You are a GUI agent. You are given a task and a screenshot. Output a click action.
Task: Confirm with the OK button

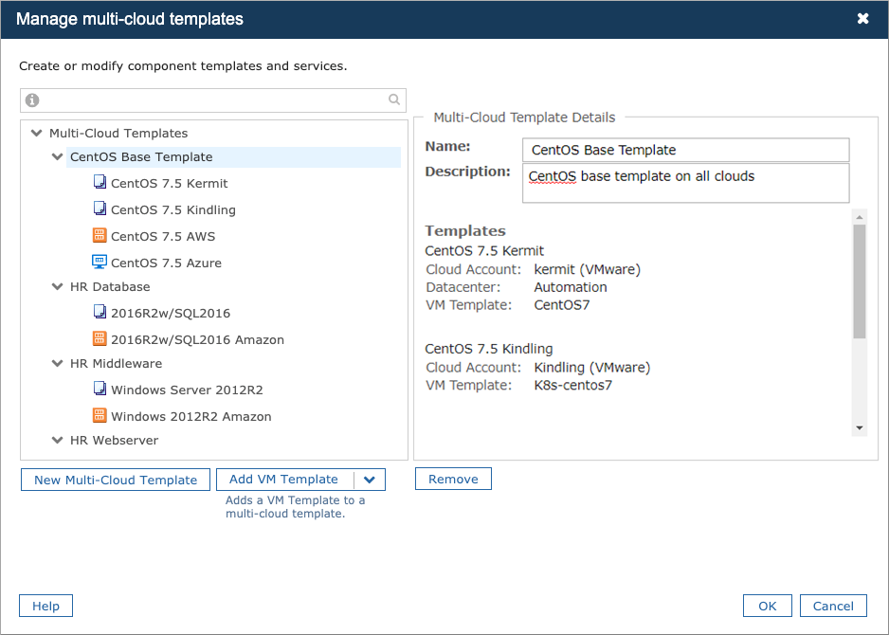tap(767, 606)
